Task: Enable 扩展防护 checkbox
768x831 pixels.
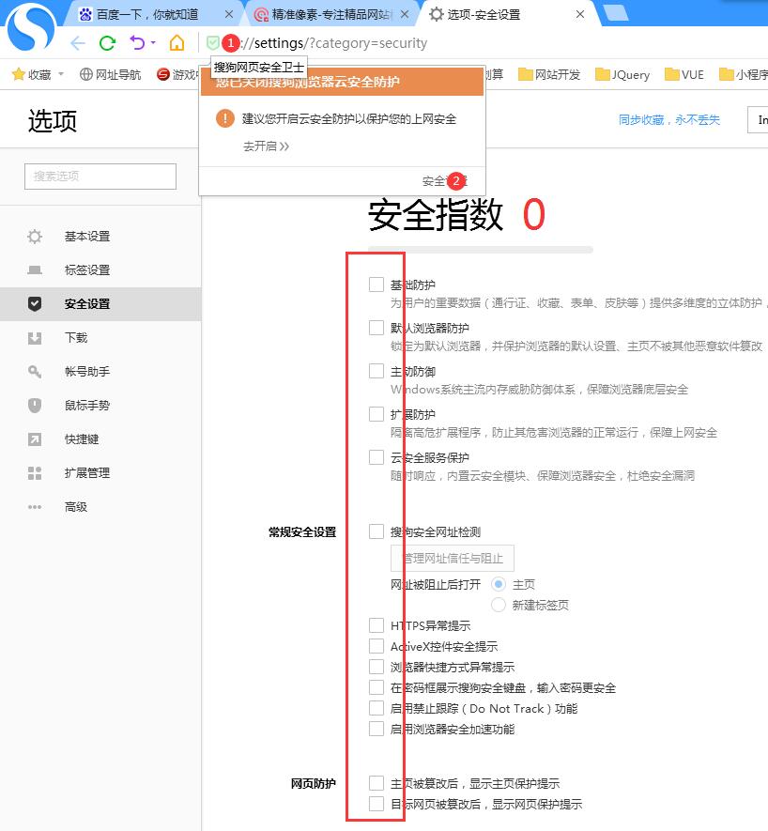Action: click(x=376, y=414)
